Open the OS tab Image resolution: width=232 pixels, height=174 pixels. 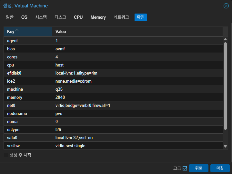click(x=24, y=17)
